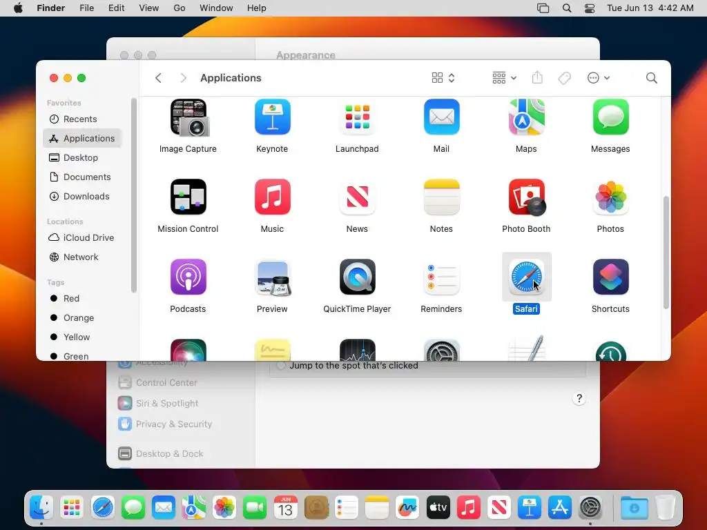
Task: Click the Edit Tags toolbar button
Action: (x=564, y=78)
